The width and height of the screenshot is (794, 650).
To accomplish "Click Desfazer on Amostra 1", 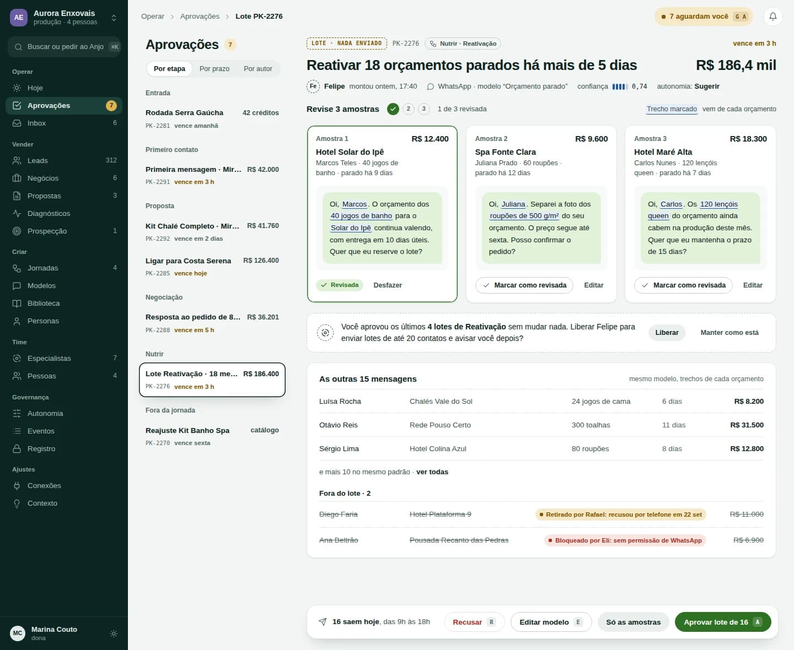I will point(388,285).
